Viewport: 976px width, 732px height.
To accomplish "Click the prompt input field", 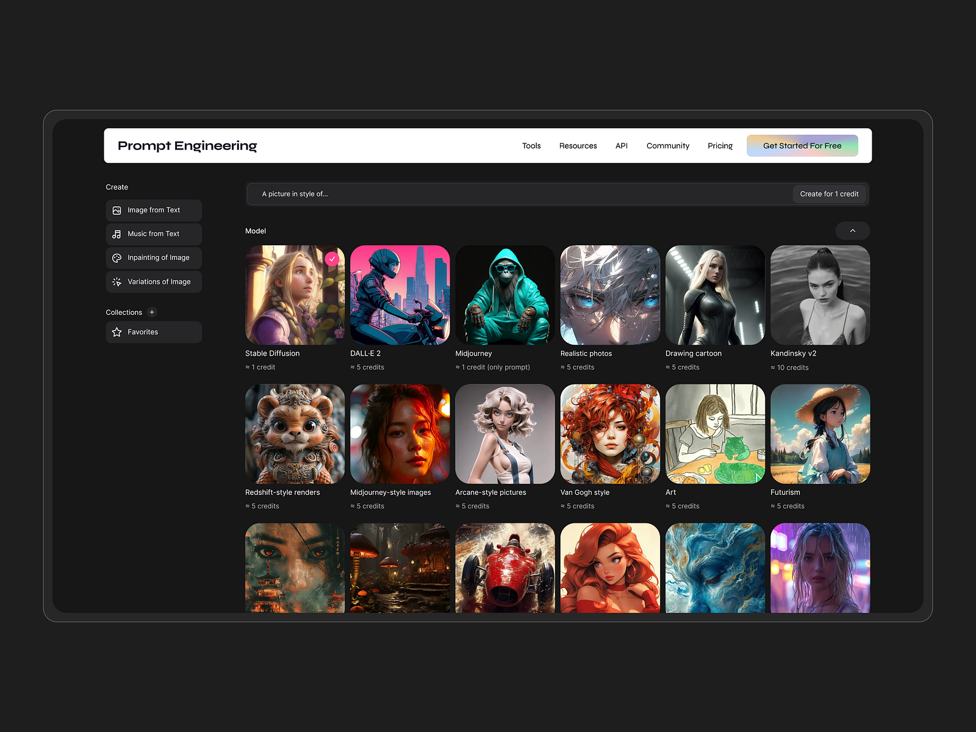I will 488,194.
